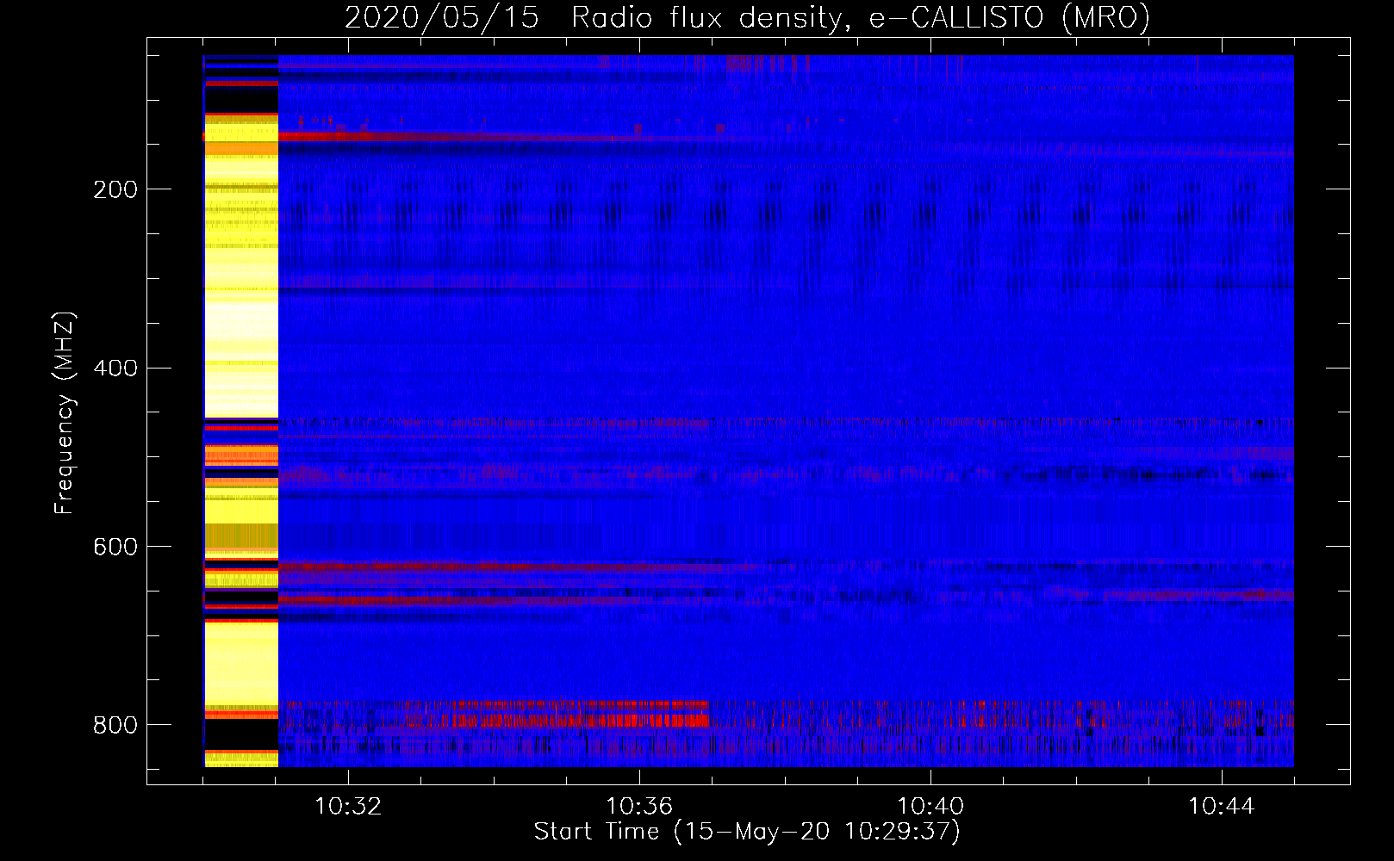1394x861 pixels.
Task: Select the 'e-CALLISTO (MRO)' text in the title
Action: click(x=1009, y=18)
